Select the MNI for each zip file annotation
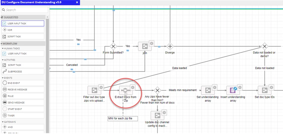 pos(123,118)
